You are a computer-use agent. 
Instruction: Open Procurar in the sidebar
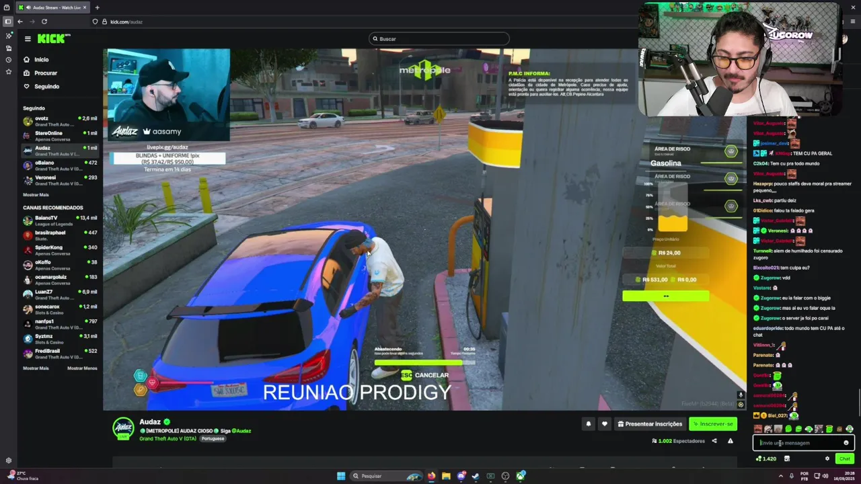point(41,73)
